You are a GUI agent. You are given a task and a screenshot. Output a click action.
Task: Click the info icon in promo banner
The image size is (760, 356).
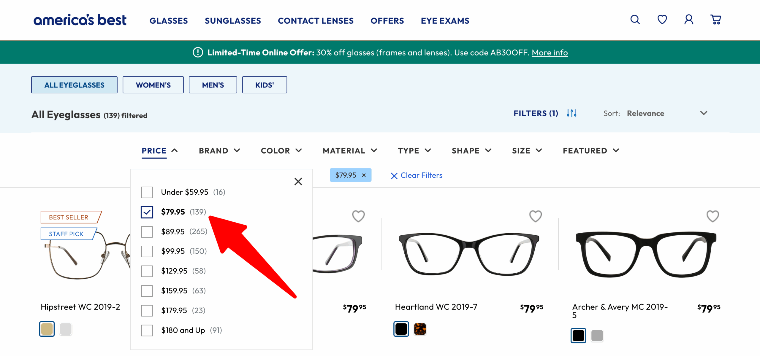(198, 52)
